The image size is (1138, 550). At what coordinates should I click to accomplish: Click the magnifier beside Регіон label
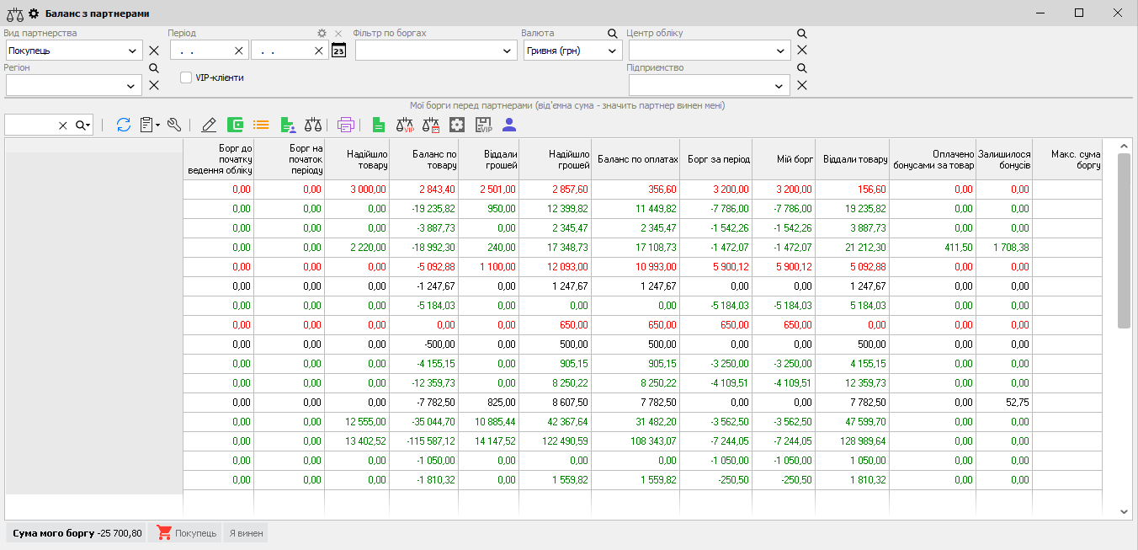tap(154, 67)
